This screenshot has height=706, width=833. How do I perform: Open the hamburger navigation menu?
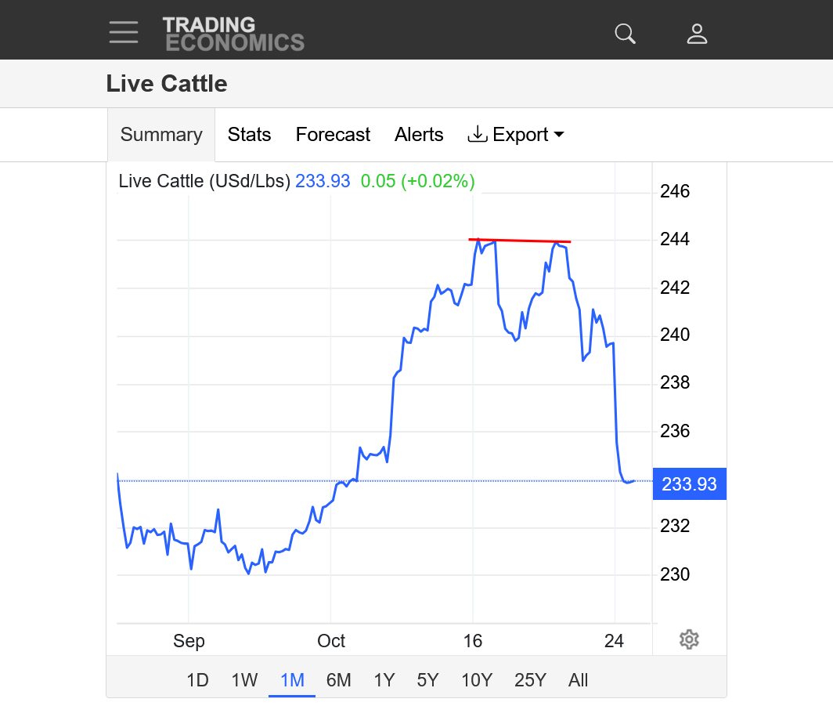pyautogui.click(x=124, y=33)
